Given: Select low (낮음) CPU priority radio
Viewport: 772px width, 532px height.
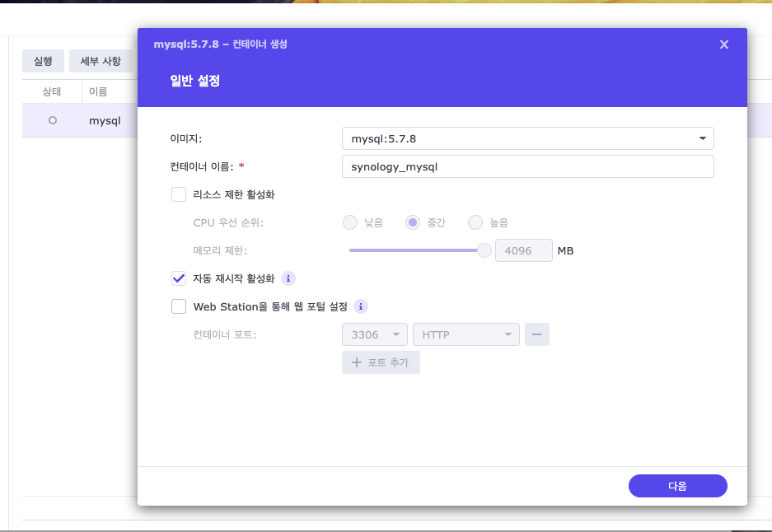Looking at the screenshot, I should coord(350,222).
